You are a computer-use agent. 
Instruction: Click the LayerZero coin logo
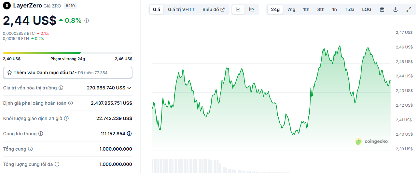[x=7, y=6]
